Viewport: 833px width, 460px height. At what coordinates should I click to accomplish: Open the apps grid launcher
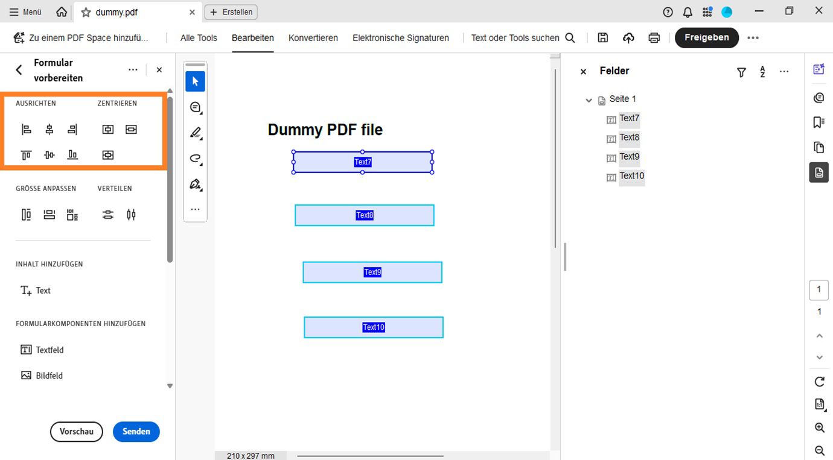(x=707, y=12)
